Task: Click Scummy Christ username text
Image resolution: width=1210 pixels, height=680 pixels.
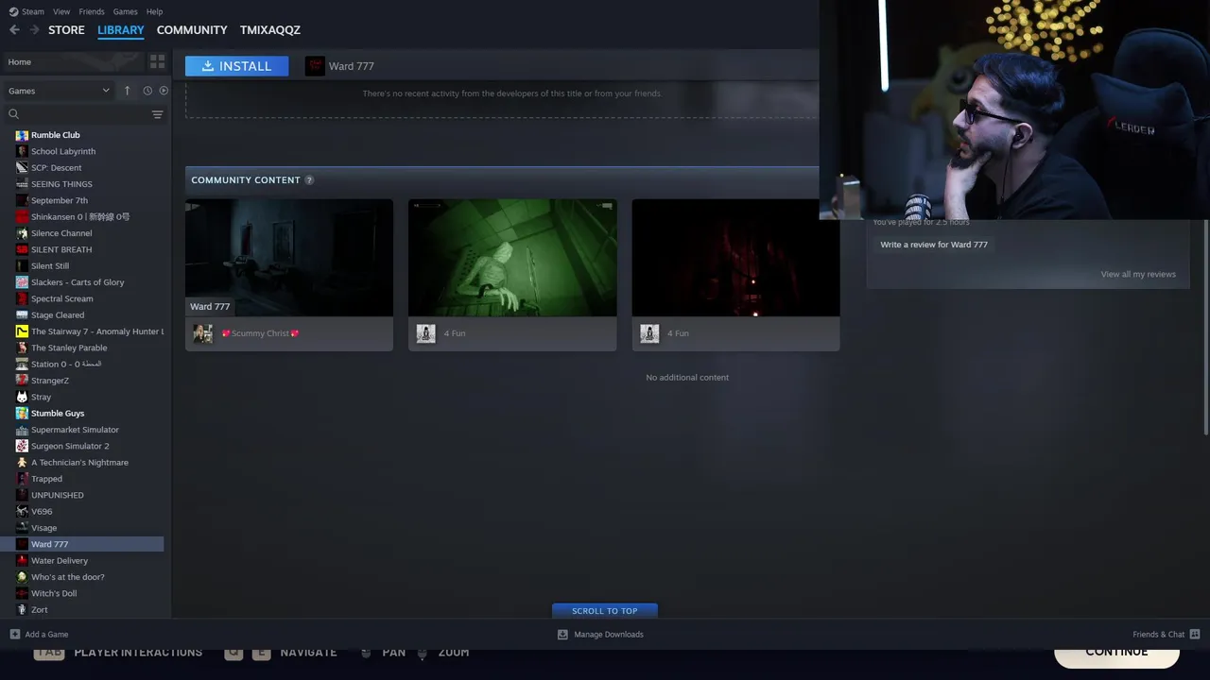Action: click(261, 333)
